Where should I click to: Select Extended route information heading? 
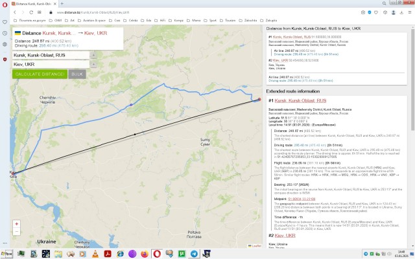click(292, 91)
